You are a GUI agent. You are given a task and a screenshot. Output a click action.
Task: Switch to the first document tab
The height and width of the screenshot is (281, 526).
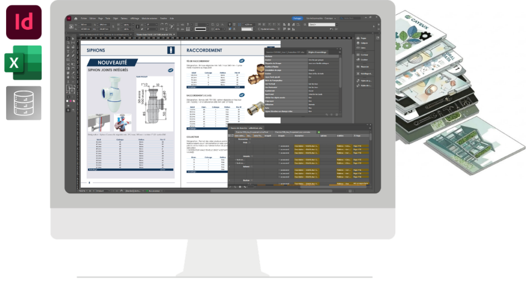point(105,34)
